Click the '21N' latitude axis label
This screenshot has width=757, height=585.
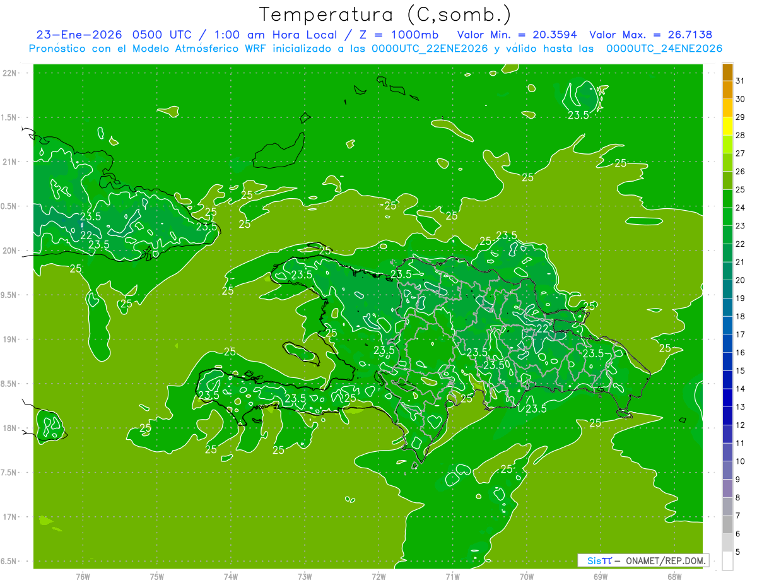10,162
